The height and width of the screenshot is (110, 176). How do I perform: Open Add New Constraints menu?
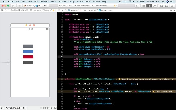pyautogui.click(x=52, y=108)
